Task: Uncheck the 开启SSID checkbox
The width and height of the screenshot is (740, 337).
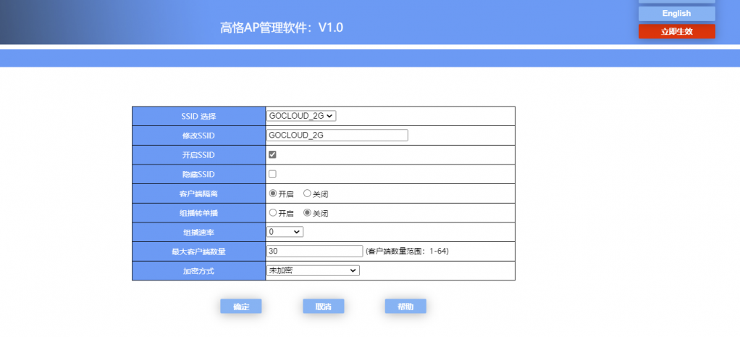Action: click(x=272, y=154)
